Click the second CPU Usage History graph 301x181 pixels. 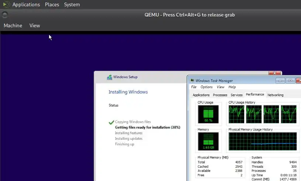point(254,114)
